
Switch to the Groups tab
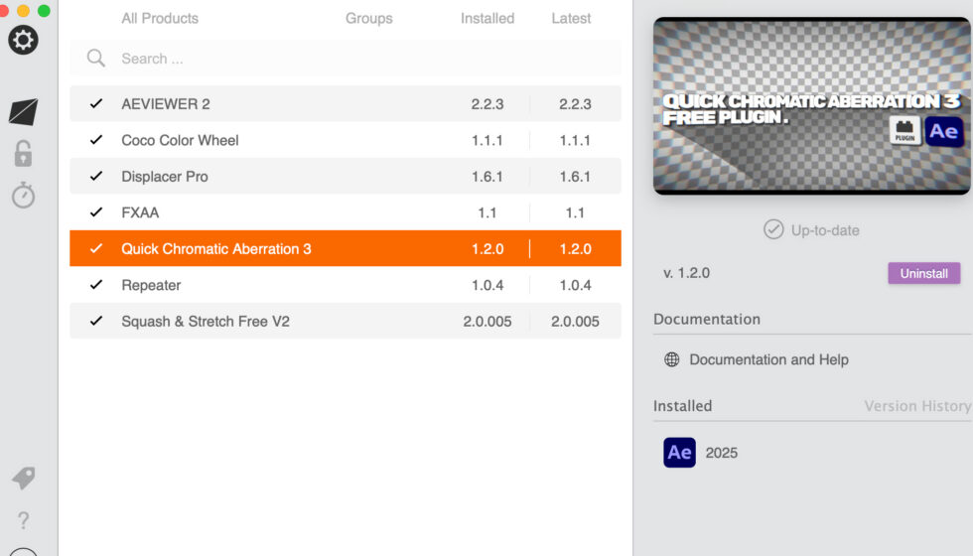coord(369,19)
